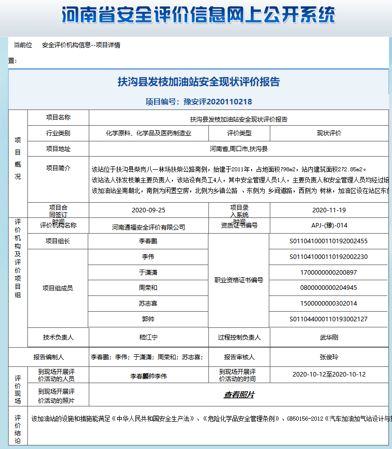Click the 资质证书编号 label

click(239, 226)
